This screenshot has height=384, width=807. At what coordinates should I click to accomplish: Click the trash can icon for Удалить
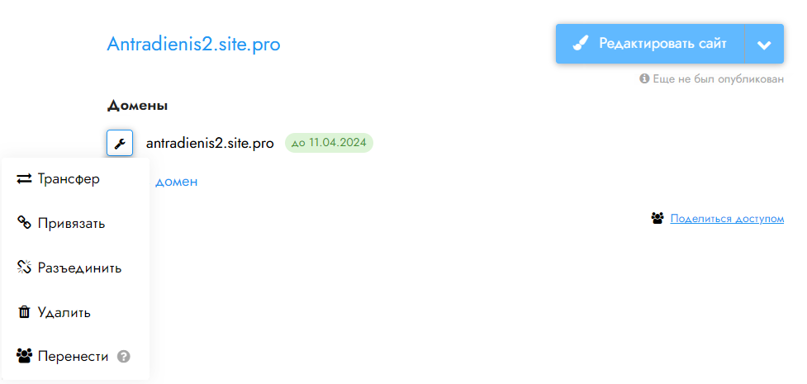[24, 312]
